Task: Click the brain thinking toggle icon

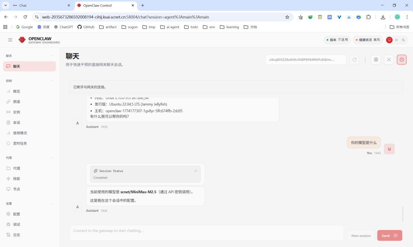Action: (376, 60)
